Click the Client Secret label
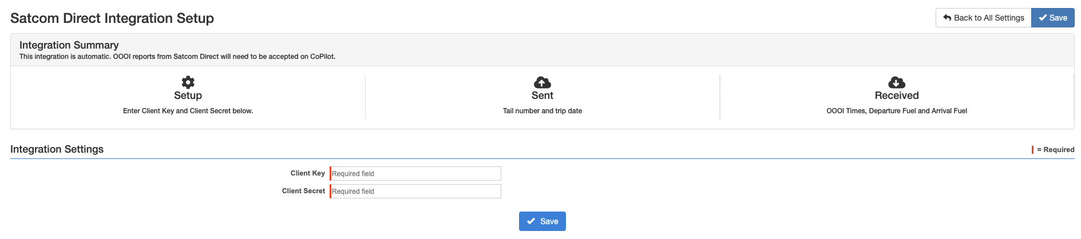The height and width of the screenshot is (239, 1081). point(303,191)
